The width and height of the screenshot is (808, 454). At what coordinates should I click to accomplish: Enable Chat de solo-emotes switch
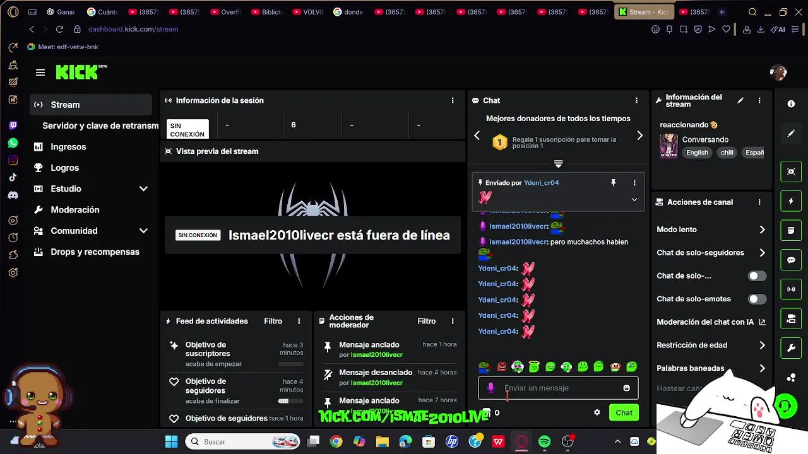point(757,299)
